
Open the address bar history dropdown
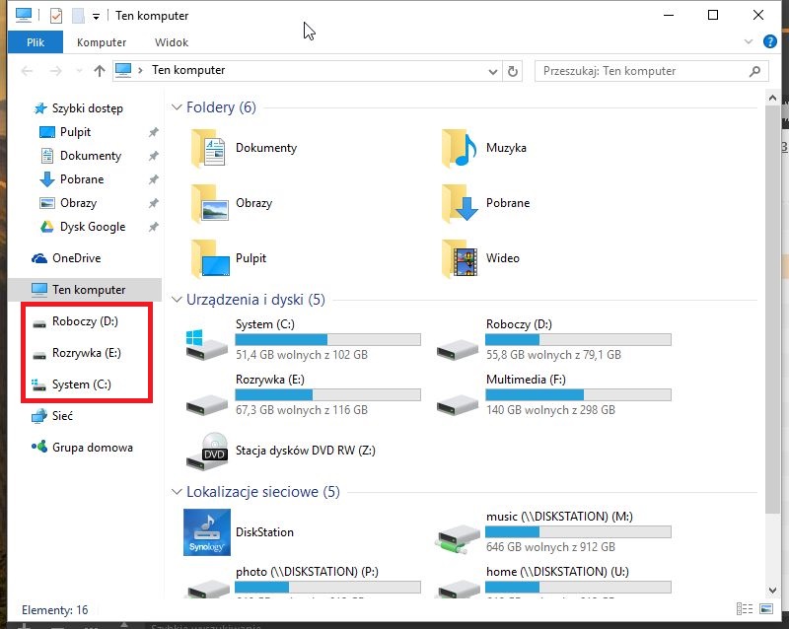coord(494,71)
